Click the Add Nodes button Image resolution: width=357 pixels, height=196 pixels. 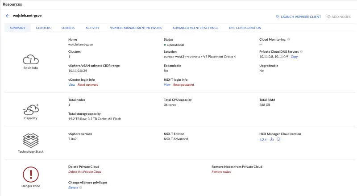[x=339, y=17]
